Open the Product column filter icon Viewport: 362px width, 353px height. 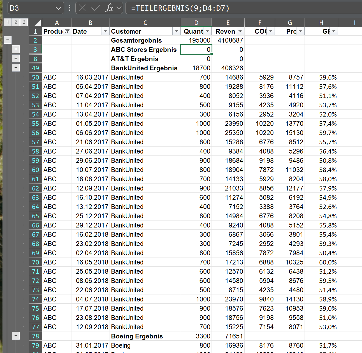67,31
